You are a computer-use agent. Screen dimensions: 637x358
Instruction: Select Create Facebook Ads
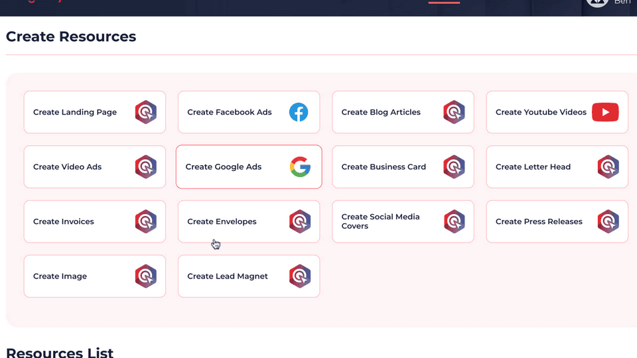click(249, 112)
